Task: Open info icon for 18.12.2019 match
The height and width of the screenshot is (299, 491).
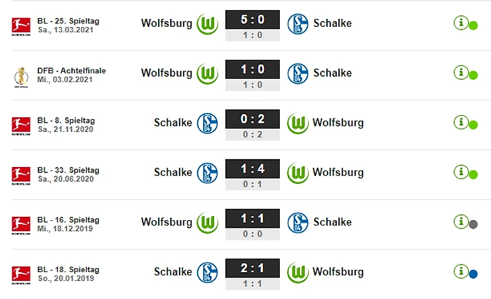Action: (x=461, y=222)
